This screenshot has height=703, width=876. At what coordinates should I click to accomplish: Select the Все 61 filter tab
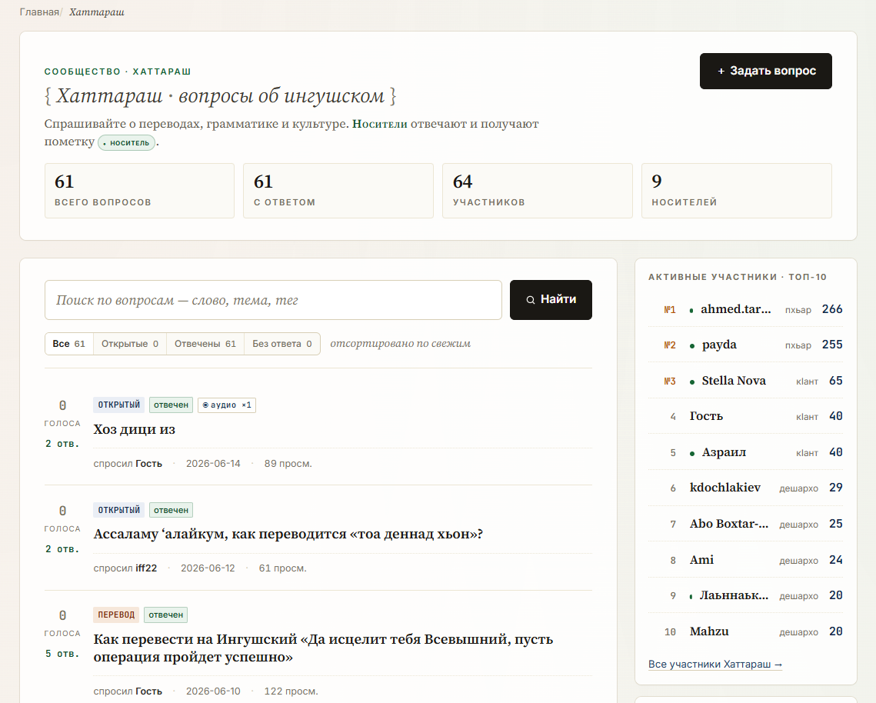(68, 344)
